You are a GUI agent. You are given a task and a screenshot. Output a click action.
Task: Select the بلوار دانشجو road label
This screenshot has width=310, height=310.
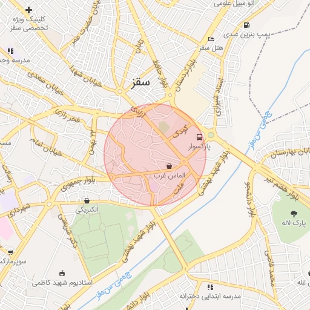click(x=250, y=200)
